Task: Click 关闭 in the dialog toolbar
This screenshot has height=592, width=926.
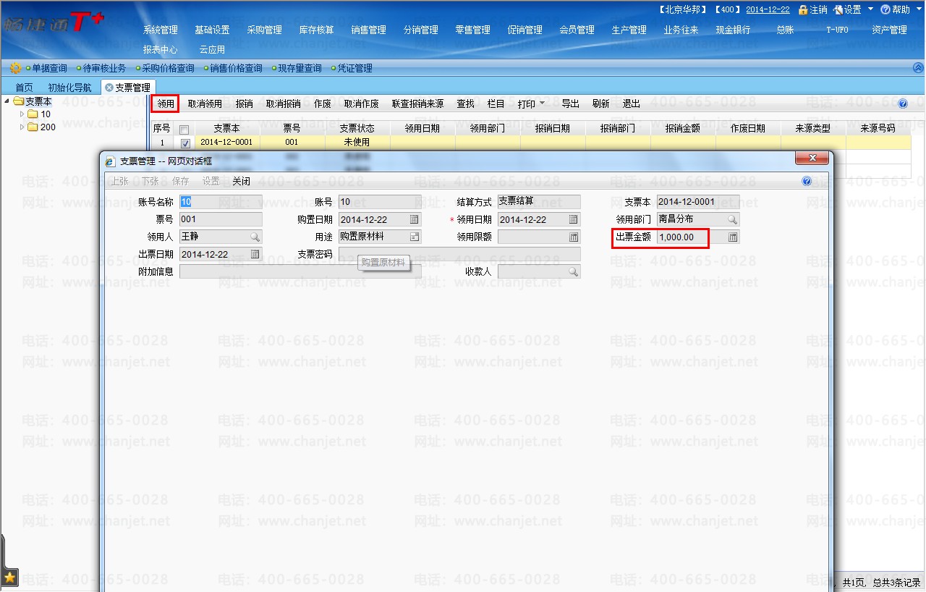Action: [241, 181]
